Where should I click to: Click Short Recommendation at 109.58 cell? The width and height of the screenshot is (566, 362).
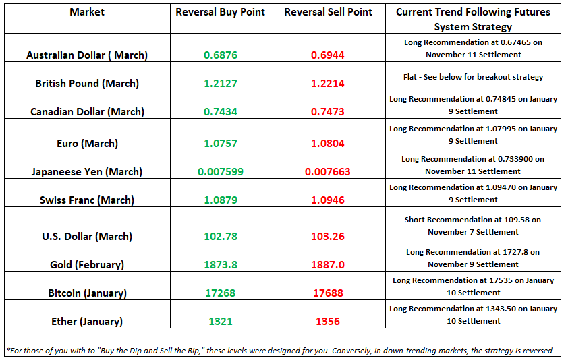coord(473,226)
